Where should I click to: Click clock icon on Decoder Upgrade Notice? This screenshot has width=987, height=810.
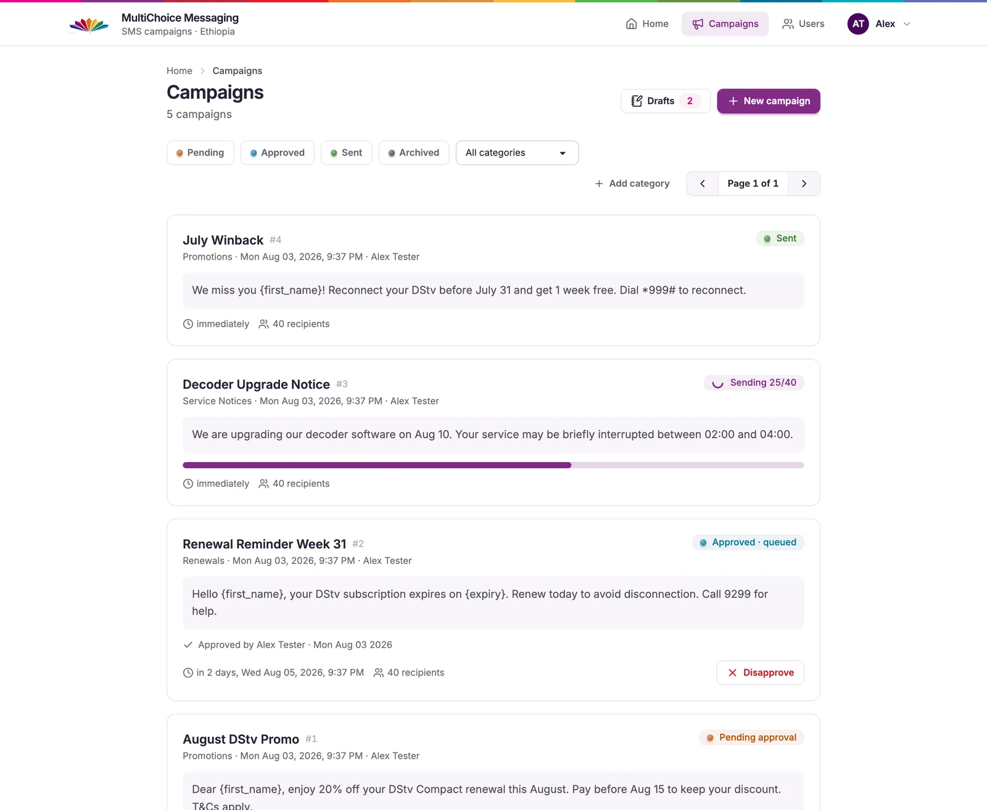click(x=188, y=484)
